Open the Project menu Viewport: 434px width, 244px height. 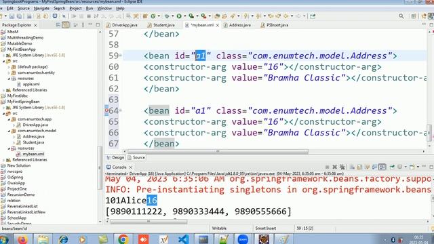coord(75,8)
